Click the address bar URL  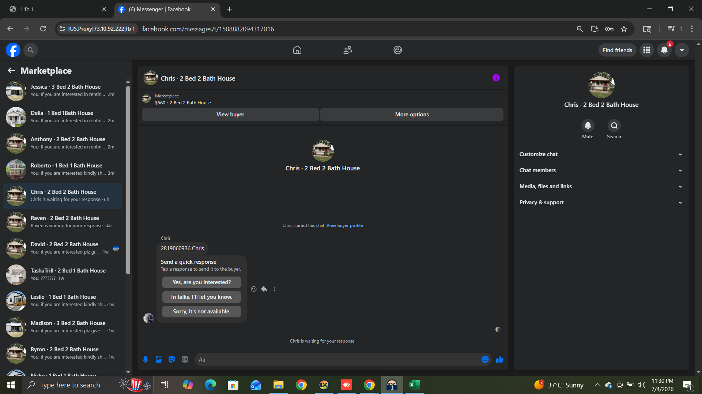click(208, 29)
